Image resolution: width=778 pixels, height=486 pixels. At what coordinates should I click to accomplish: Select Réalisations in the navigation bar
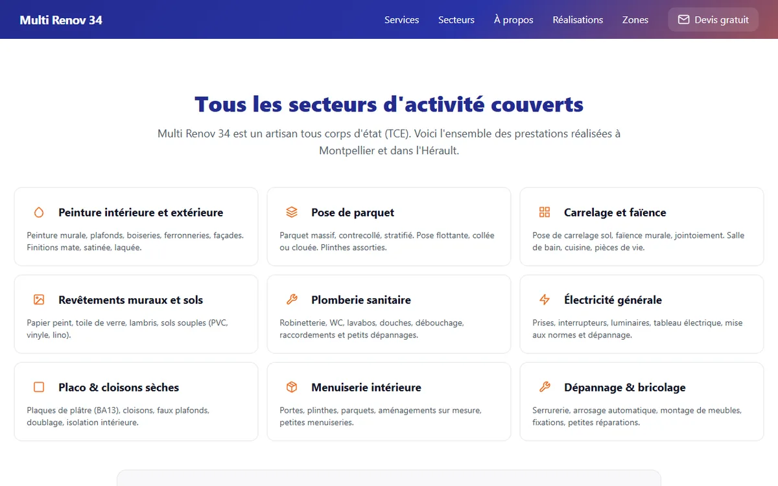(x=578, y=19)
